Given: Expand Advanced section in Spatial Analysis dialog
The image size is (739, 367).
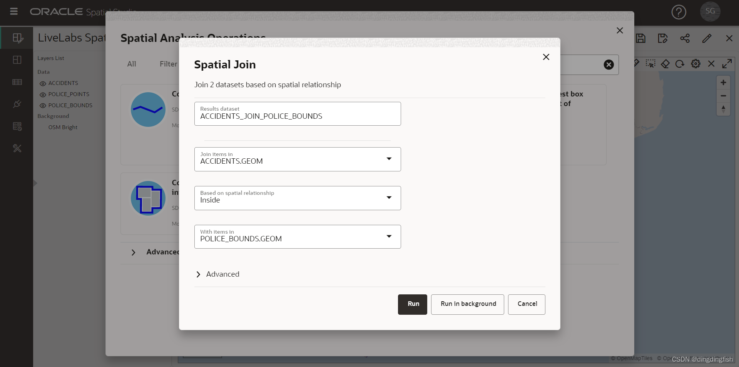Looking at the screenshot, I should coord(133,252).
